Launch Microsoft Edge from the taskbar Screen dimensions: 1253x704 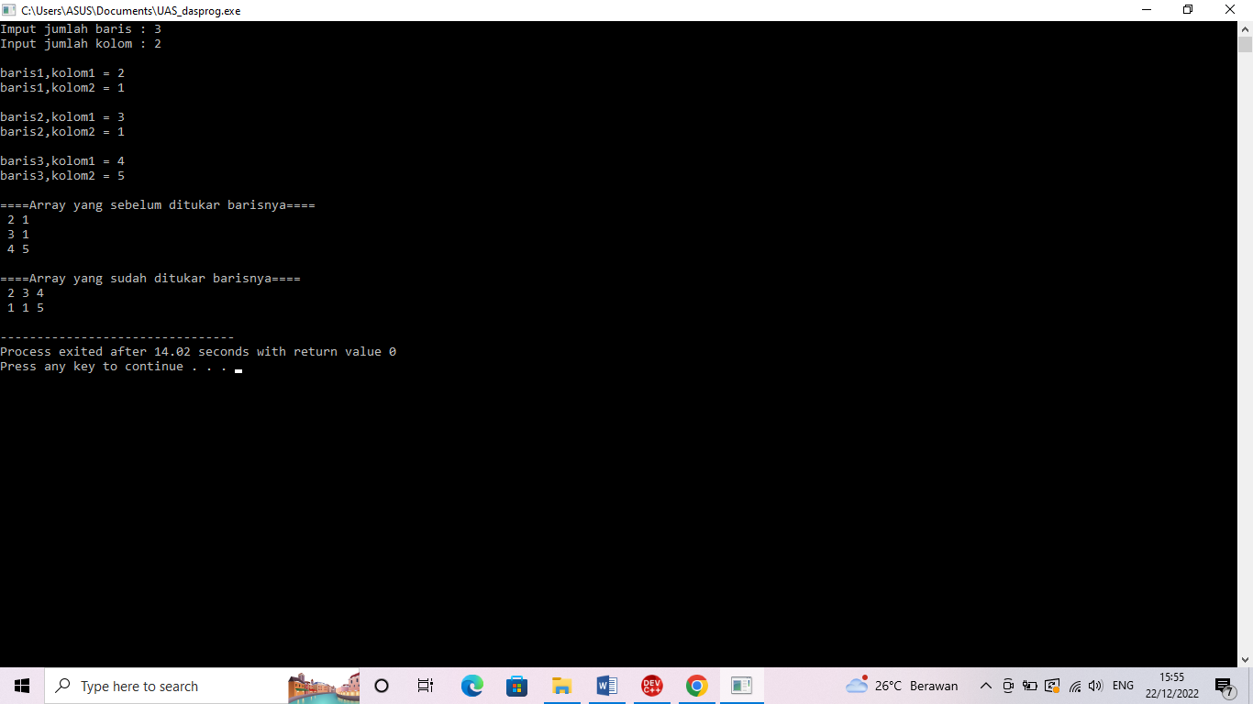[471, 686]
